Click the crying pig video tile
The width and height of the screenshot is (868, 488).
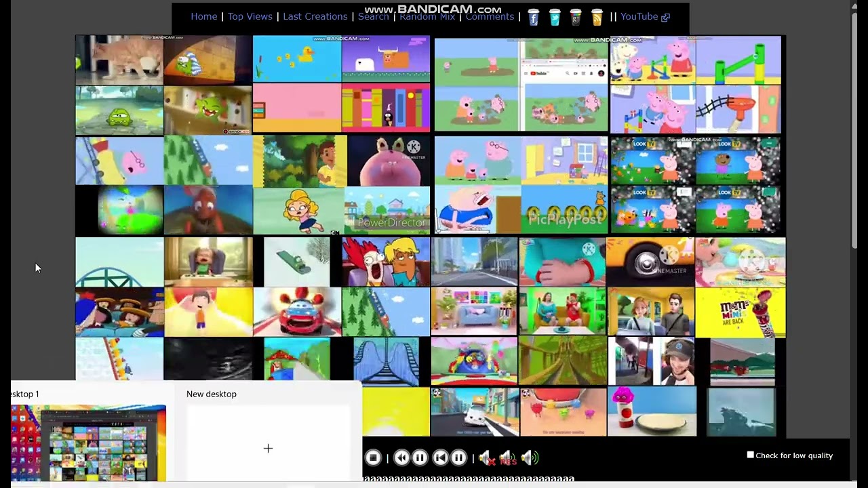click(477, 210)
